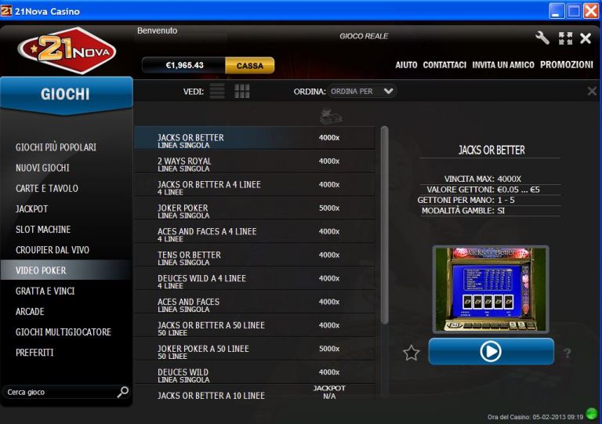Select 2 Ways Royal game row
Screen dimensions: 602x424
pos(255,161)
